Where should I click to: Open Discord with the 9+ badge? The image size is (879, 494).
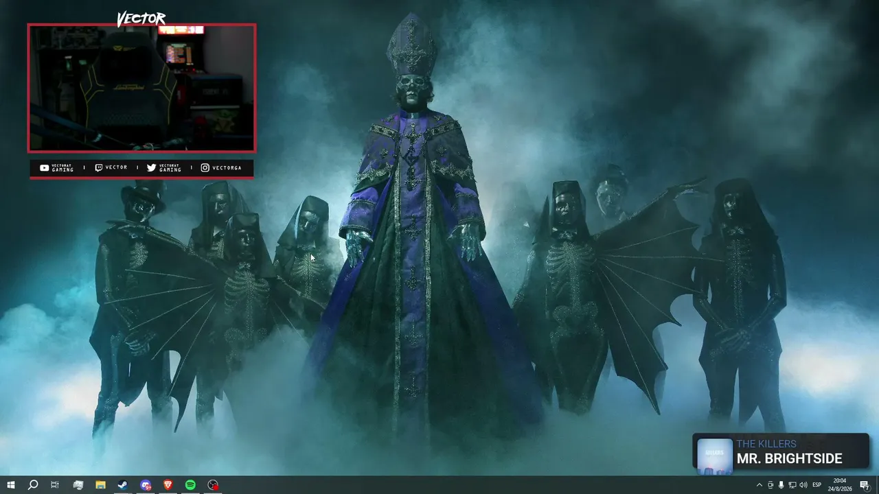click(146, 485)
